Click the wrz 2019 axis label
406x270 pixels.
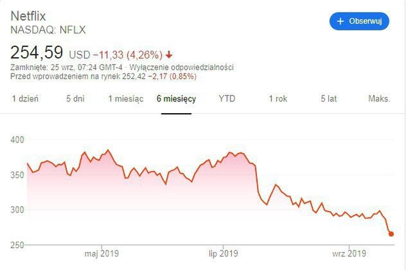pyautogui.click(x=348, y=253)
